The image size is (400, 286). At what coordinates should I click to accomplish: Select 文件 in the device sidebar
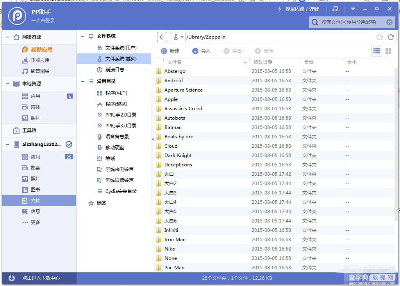[39, 201]
